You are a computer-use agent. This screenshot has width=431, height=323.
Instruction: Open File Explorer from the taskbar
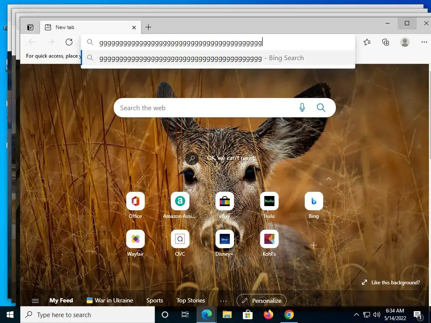coord(227,315)
